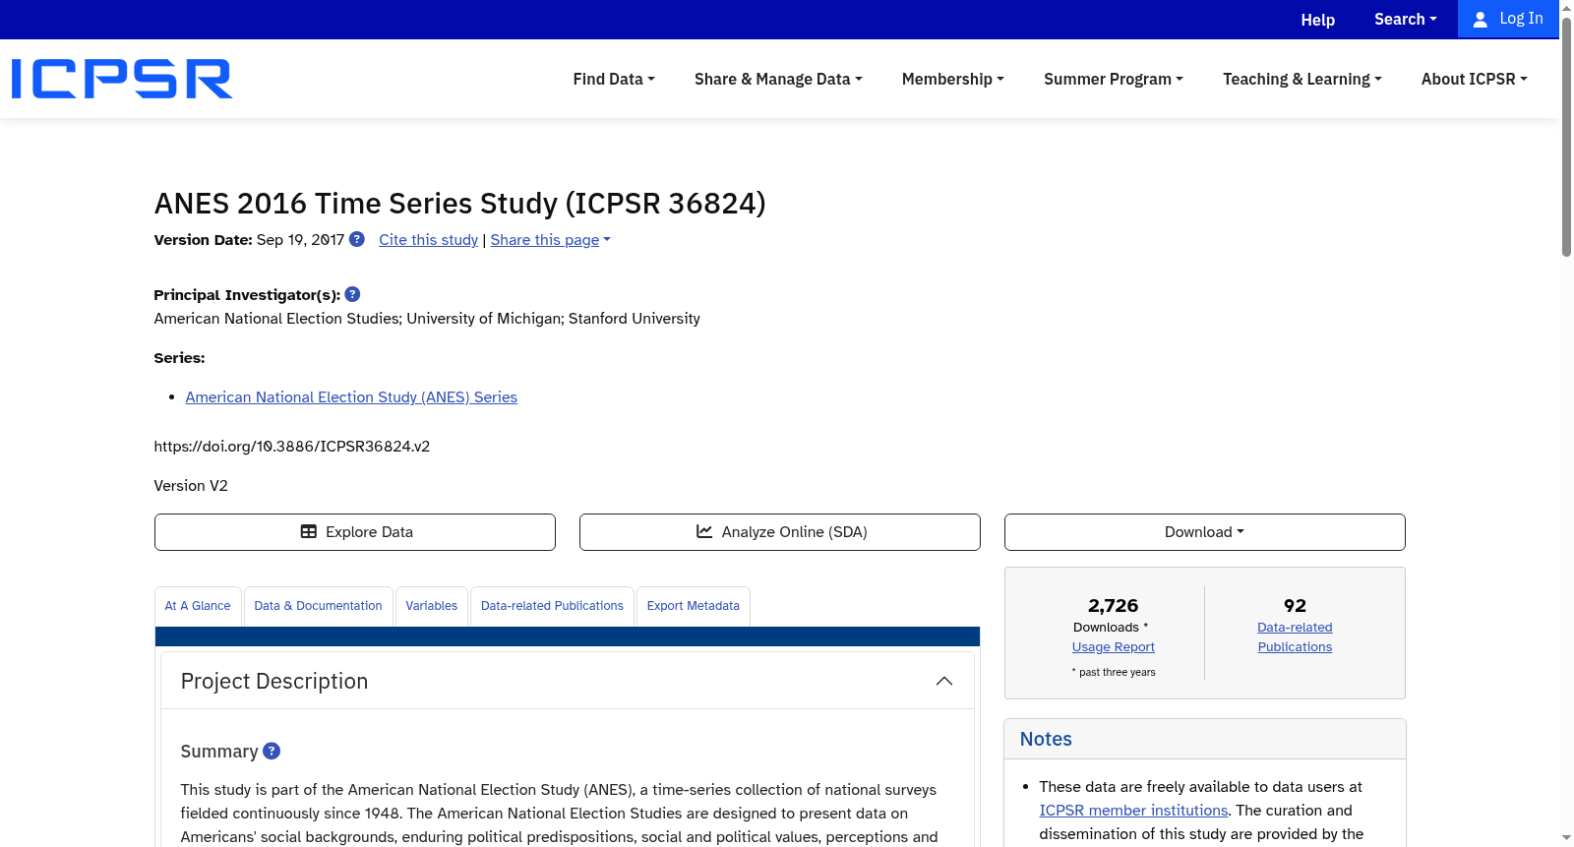Open the About ICPSR dropdown
Screen dimensions: 1574x847
coord(1475,79)
